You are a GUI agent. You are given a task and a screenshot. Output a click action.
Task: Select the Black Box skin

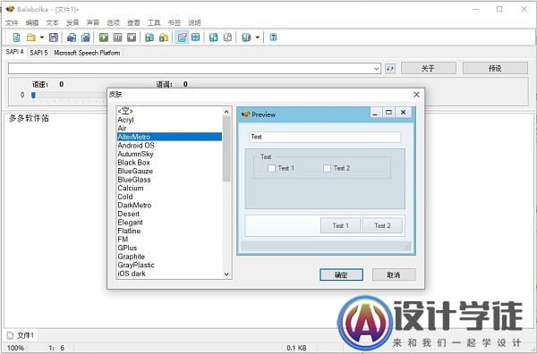(x=169, y=163)
